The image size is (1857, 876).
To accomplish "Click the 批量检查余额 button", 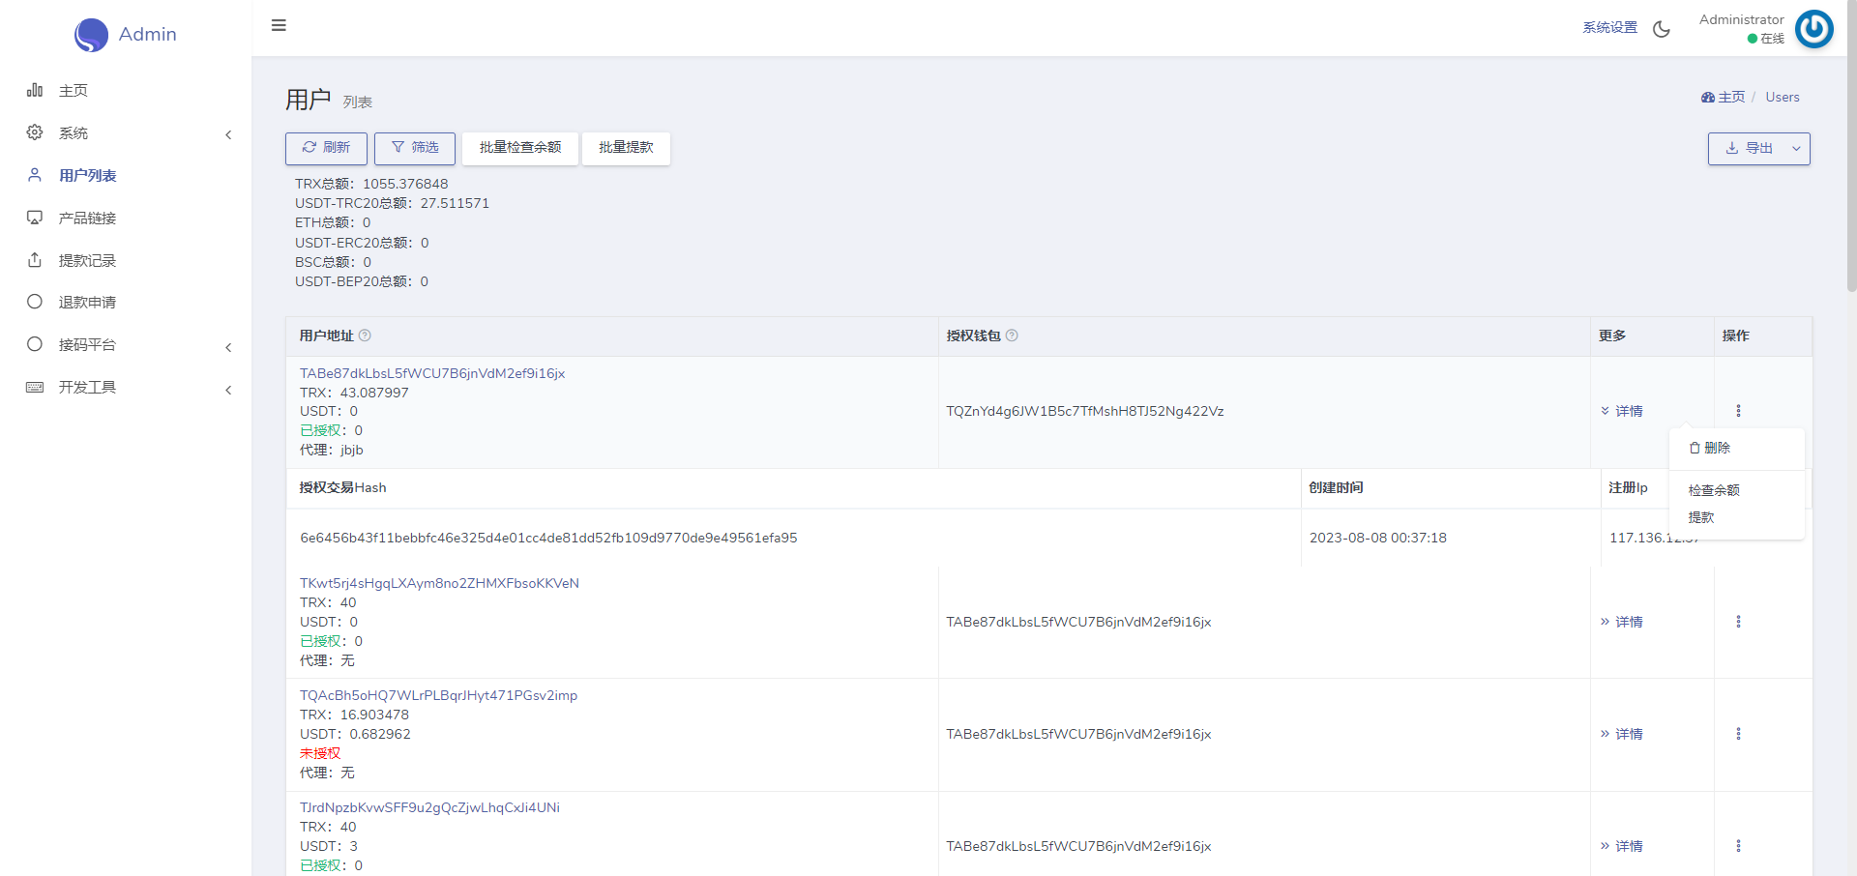I will point(520,148).
